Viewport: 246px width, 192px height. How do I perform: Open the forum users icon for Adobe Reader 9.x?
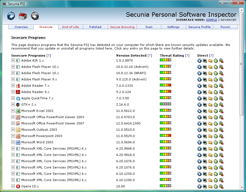[x=221, y=92]
